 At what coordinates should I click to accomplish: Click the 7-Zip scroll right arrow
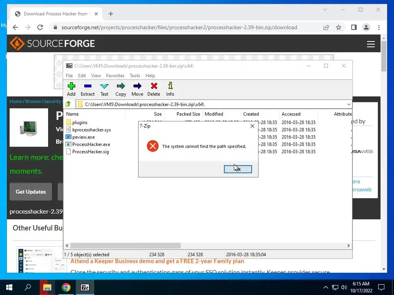[348, 245]
